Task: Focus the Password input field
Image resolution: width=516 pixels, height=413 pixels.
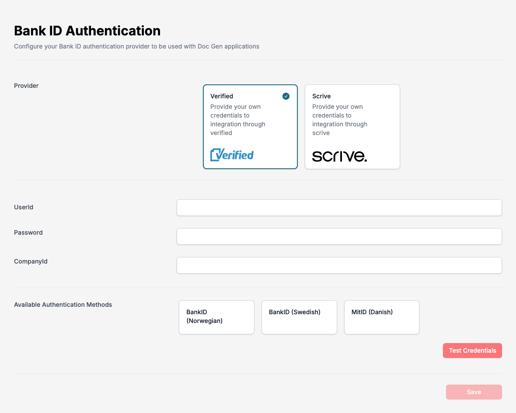Action: coord(339,236)
